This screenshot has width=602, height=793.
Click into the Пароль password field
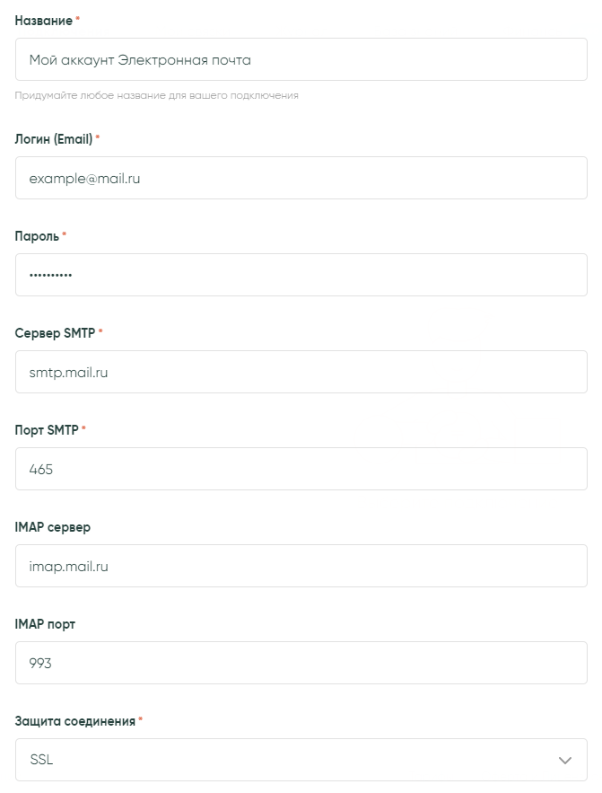tap(301, 276)
